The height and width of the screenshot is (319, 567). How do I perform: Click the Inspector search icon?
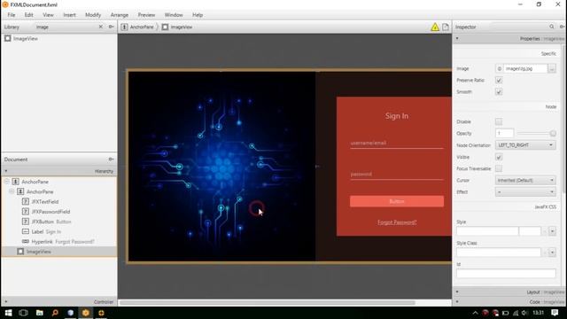pos(551,27)
